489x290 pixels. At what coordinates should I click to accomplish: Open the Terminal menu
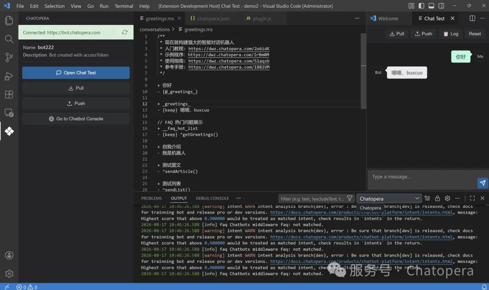pos(124,6)
